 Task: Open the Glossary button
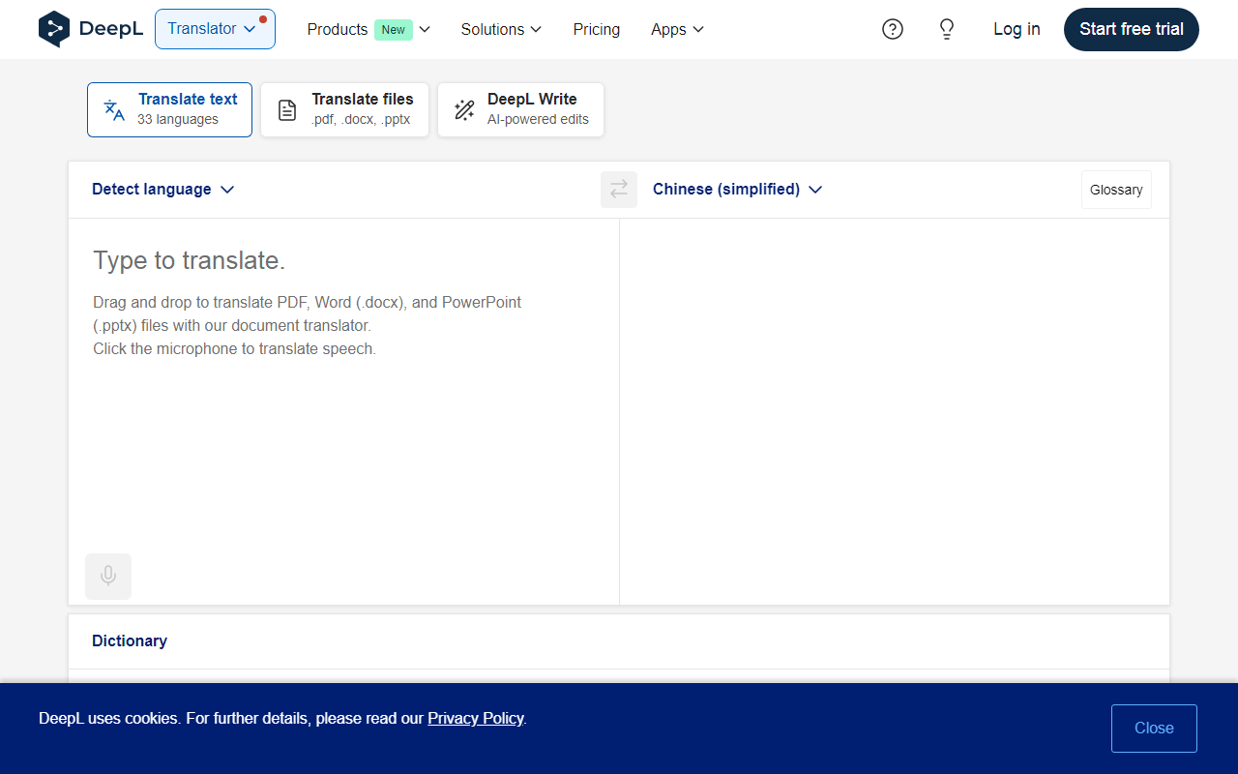click(x=1116, y=190)
